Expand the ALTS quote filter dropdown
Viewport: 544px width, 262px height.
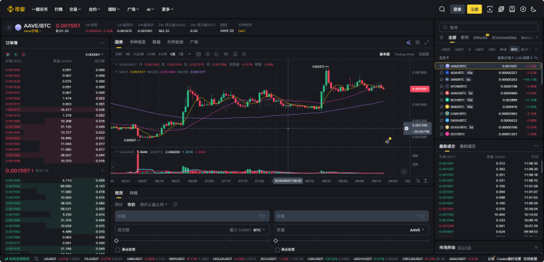[x=526, y=50]
